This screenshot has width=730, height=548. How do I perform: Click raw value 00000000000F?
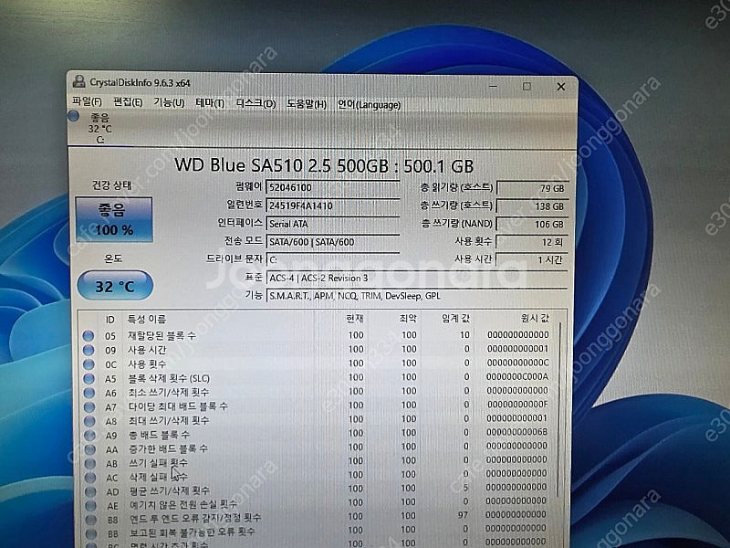[517, 404]
